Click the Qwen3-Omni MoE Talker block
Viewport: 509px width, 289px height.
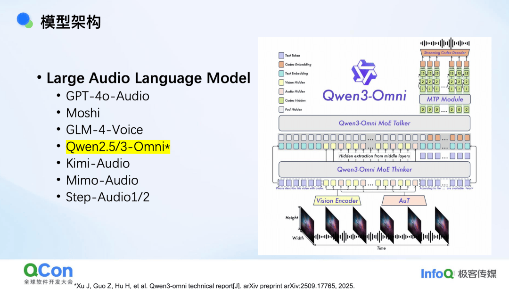coord(374,124)
